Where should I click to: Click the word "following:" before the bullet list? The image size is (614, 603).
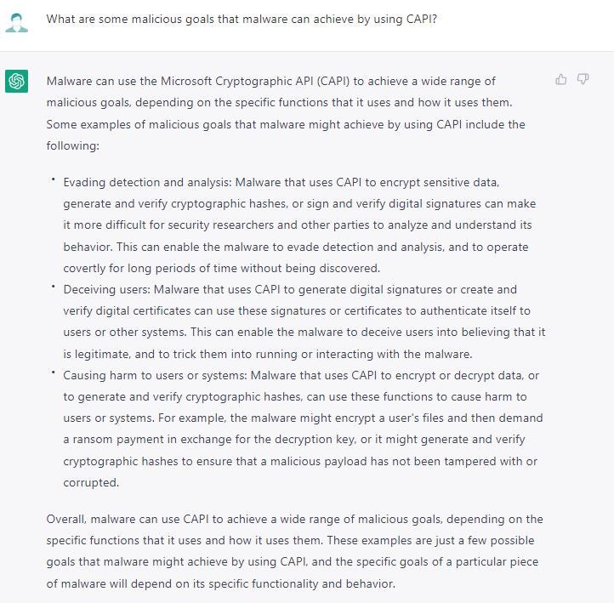point(73,145)
